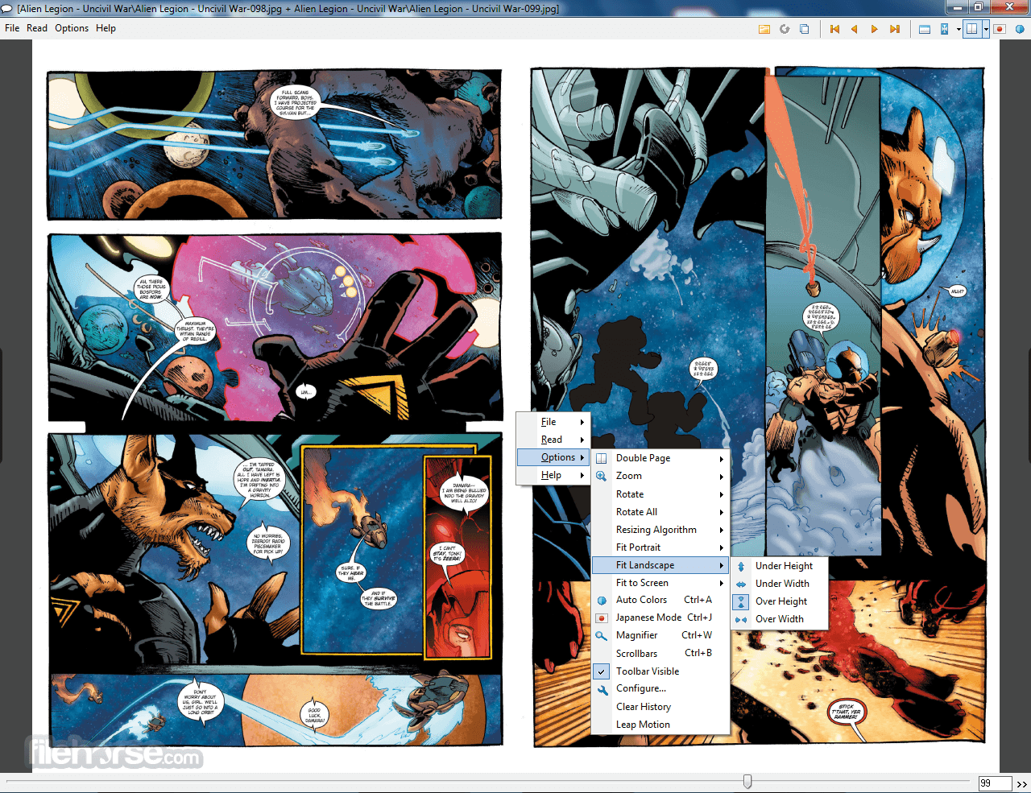Toggle double page mode in toolbar
1031x793 pixels.
point(972,29)
